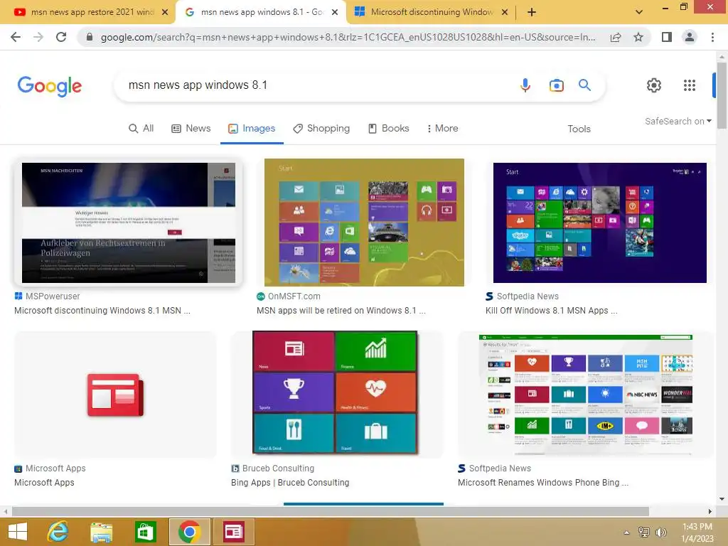Open Softpedia purple Start screen image

click(600, 223)
